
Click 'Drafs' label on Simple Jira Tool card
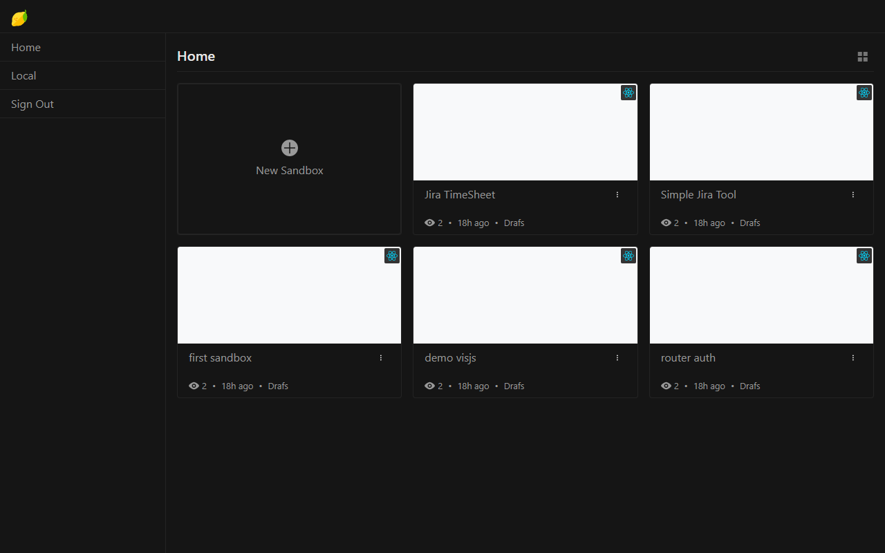pyautogui.click(x=750, y=223)
